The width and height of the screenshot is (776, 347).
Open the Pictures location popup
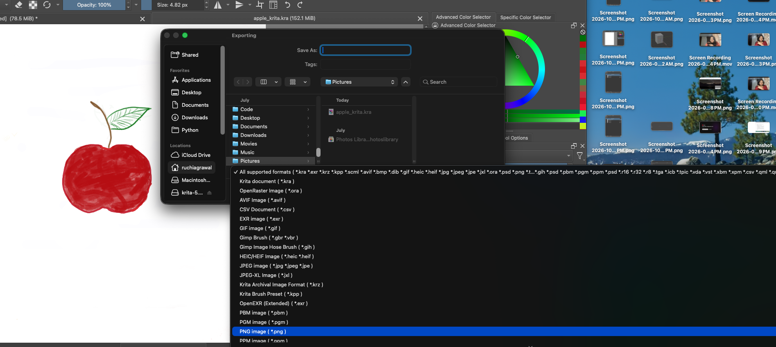tap(359, 82)
